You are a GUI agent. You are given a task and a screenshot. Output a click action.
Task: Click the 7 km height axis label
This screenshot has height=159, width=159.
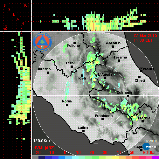coord(9,10)
